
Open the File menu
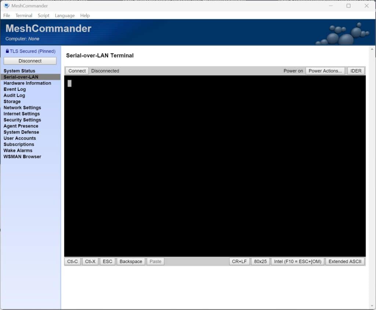coord(7,15)
